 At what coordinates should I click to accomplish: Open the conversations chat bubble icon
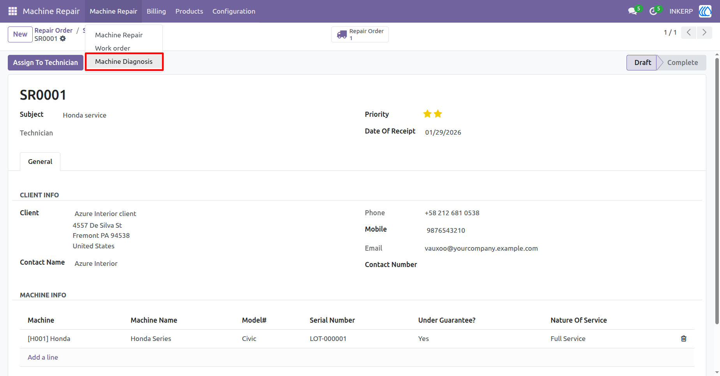632,11
